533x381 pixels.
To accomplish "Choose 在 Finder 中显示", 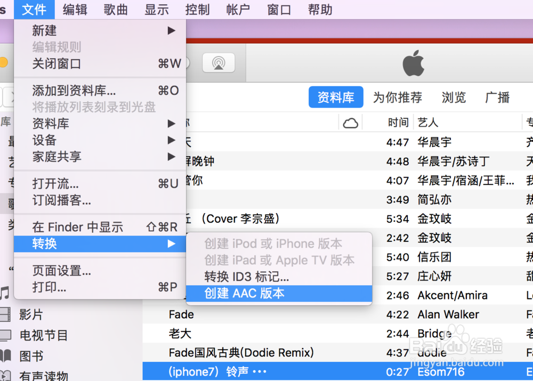I will [x=100, y=227].
